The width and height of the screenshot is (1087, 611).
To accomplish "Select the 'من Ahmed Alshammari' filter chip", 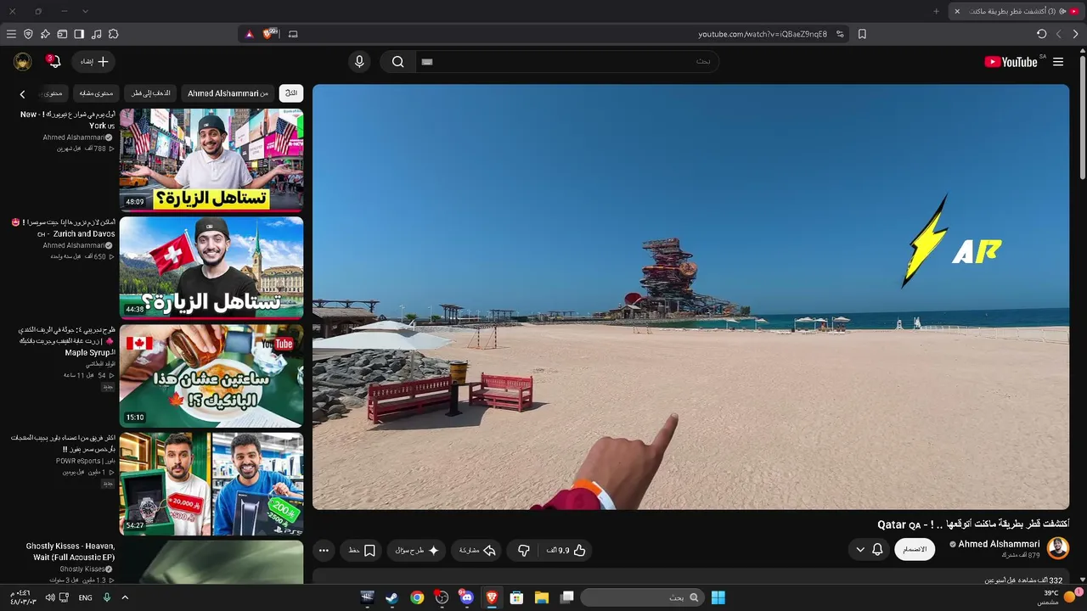I will point(228,93).
